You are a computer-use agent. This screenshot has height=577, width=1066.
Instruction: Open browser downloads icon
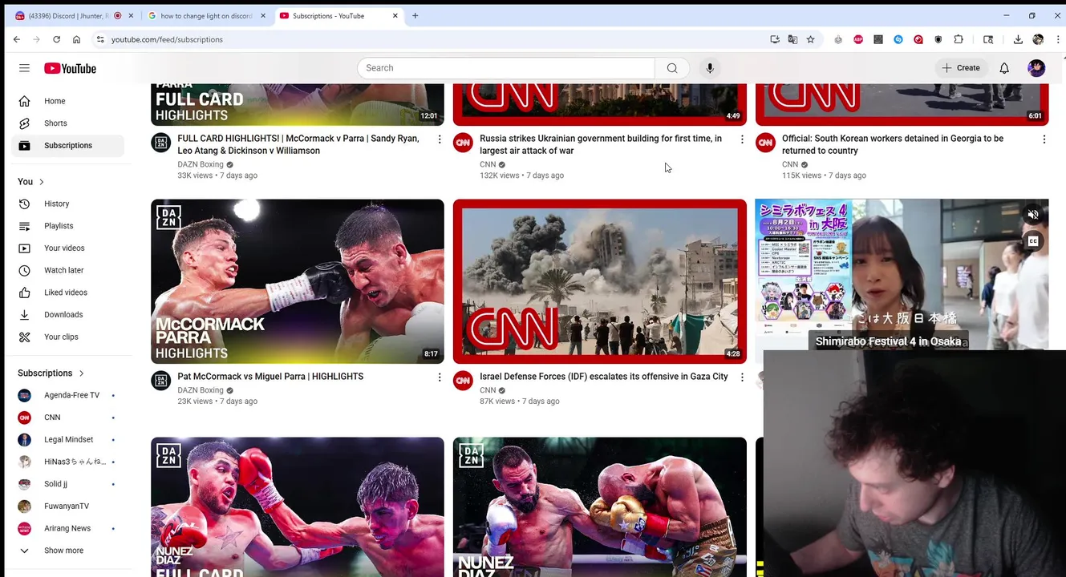click(1018, 39)
